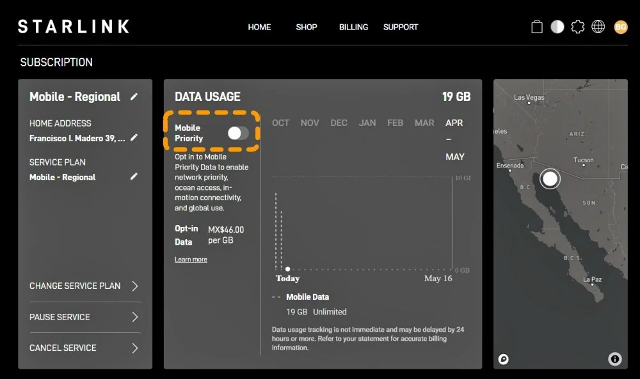This screenshot has height=379, width=640.
Task: Click the Today data point on chart
Action: 288,269
